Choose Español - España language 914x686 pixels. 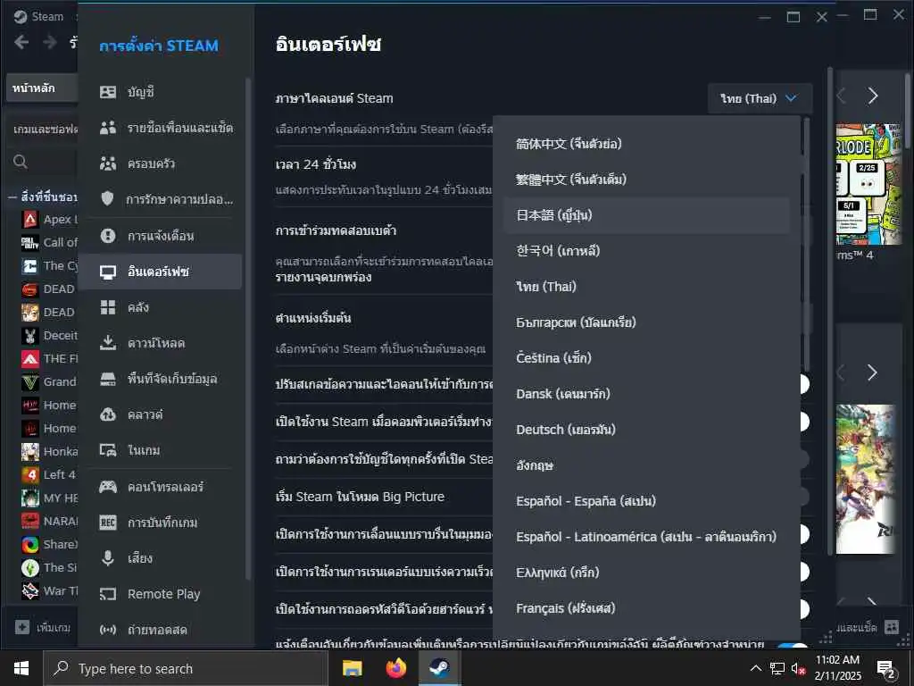tap(646, 501)
